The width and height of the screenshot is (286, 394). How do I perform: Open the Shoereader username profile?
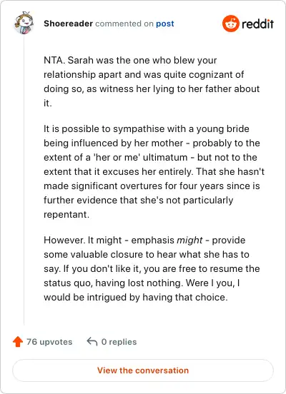pyautogui.click(x=68, y=24)
